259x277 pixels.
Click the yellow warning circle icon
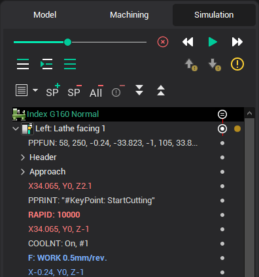[x=237, y=64]
